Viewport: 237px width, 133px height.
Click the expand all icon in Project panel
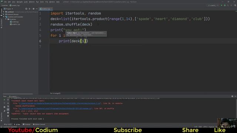pyautogui.click(x=30, y=9)
